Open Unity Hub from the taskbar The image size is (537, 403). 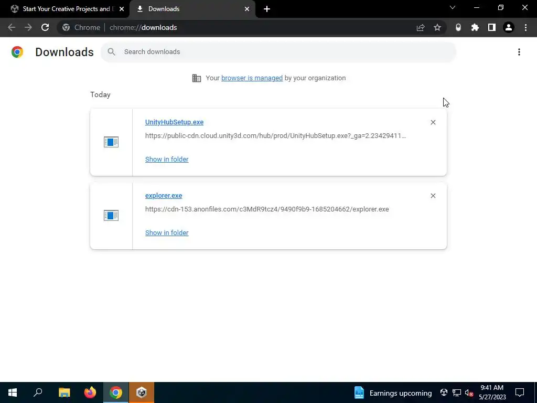tap(142, 393)
